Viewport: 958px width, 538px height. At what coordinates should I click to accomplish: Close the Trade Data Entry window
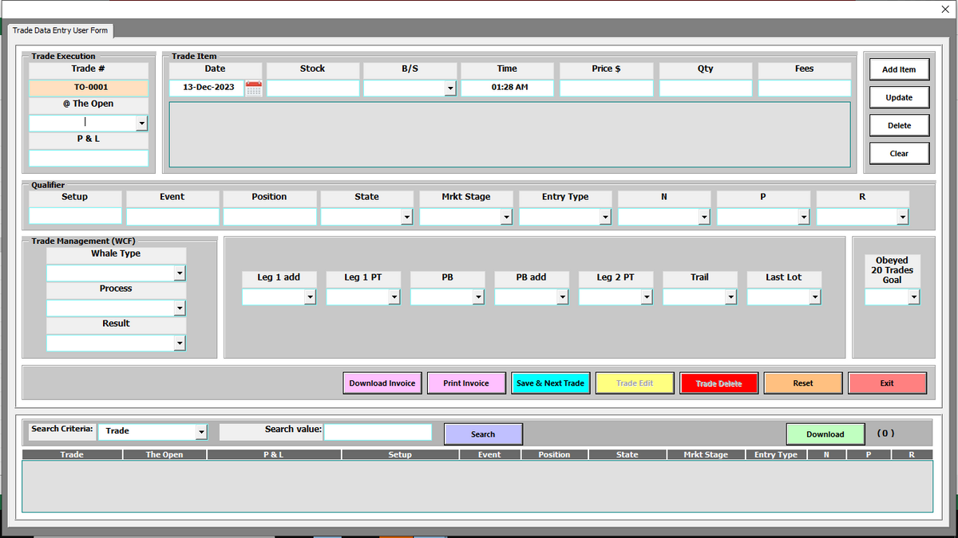[x=945, y=10]
